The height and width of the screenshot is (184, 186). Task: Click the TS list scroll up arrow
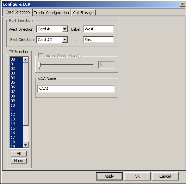25,60
